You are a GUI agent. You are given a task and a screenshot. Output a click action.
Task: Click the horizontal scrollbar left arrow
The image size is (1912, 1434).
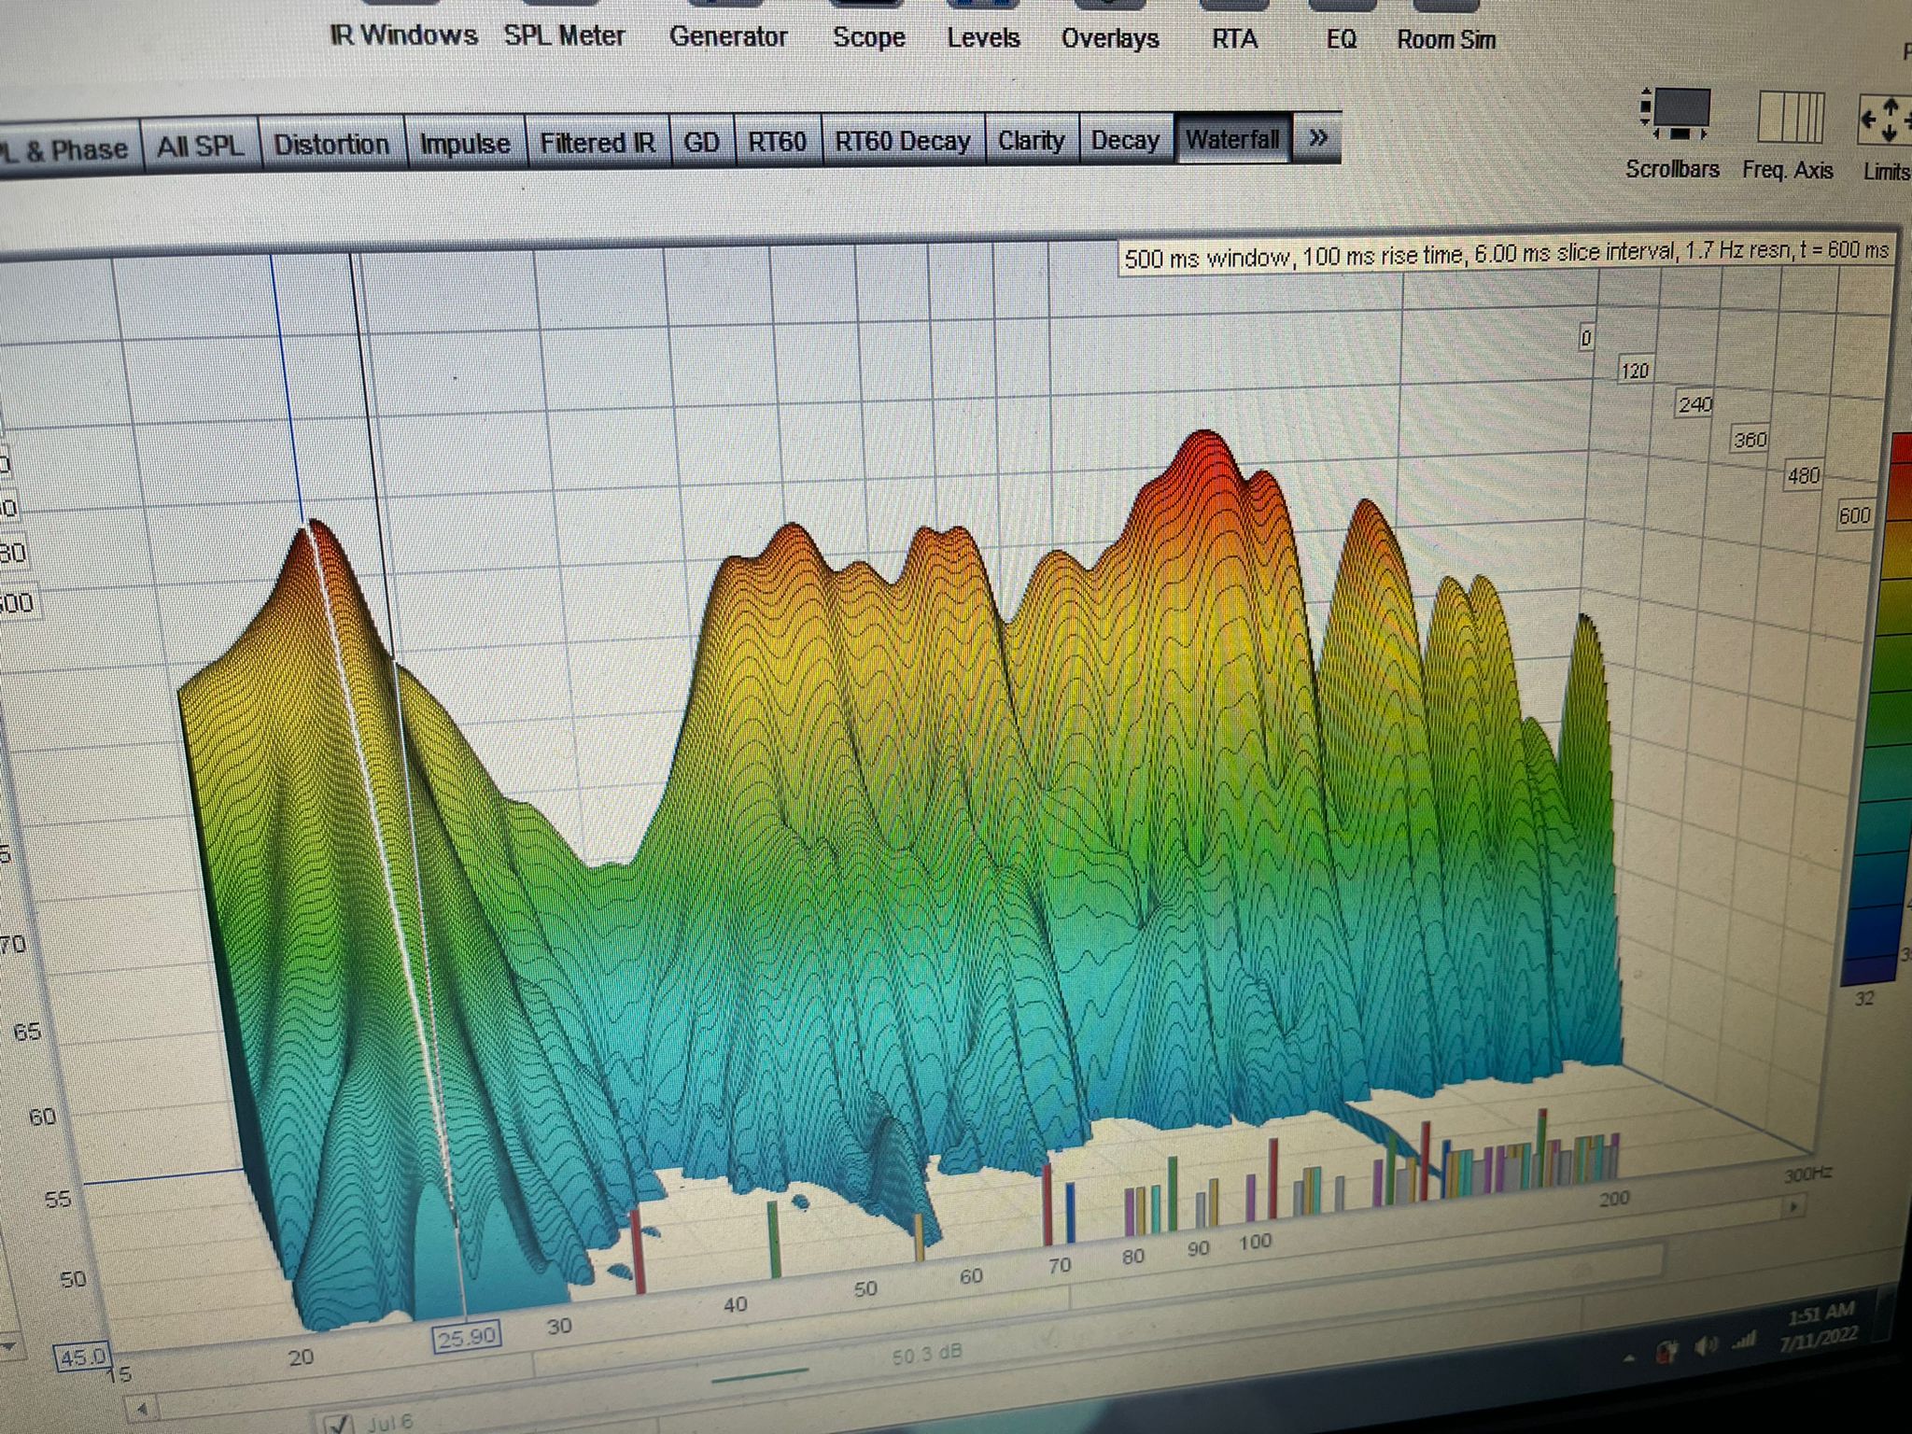click(x=142, y=1407)
